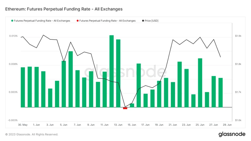
Task: Click the glassnode watermark in chart center
Action: tap(125, 72)
